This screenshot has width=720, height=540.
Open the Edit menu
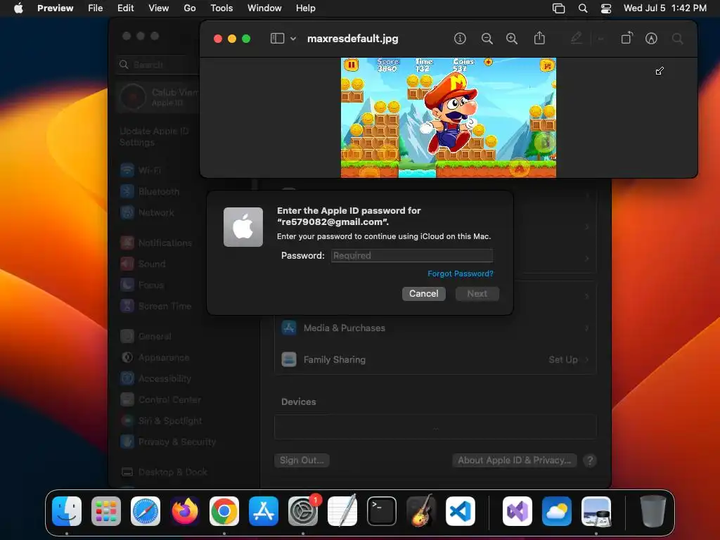click(125, 8)
